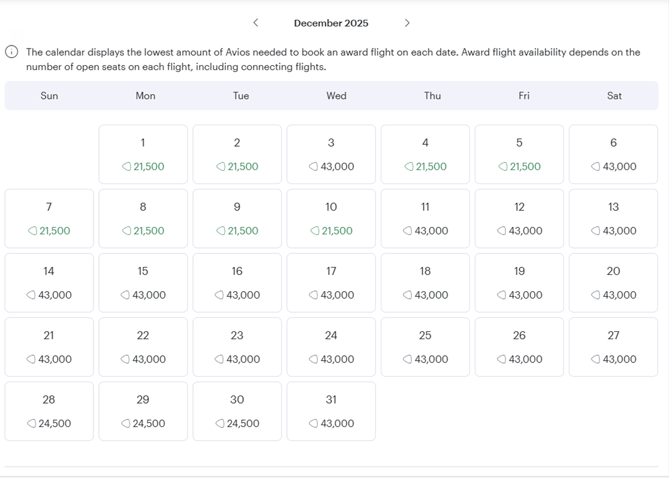669x478 pixels.
Task: Click the Avios icon on December 25
Action: pyautogui.click(x=408, y=359)
